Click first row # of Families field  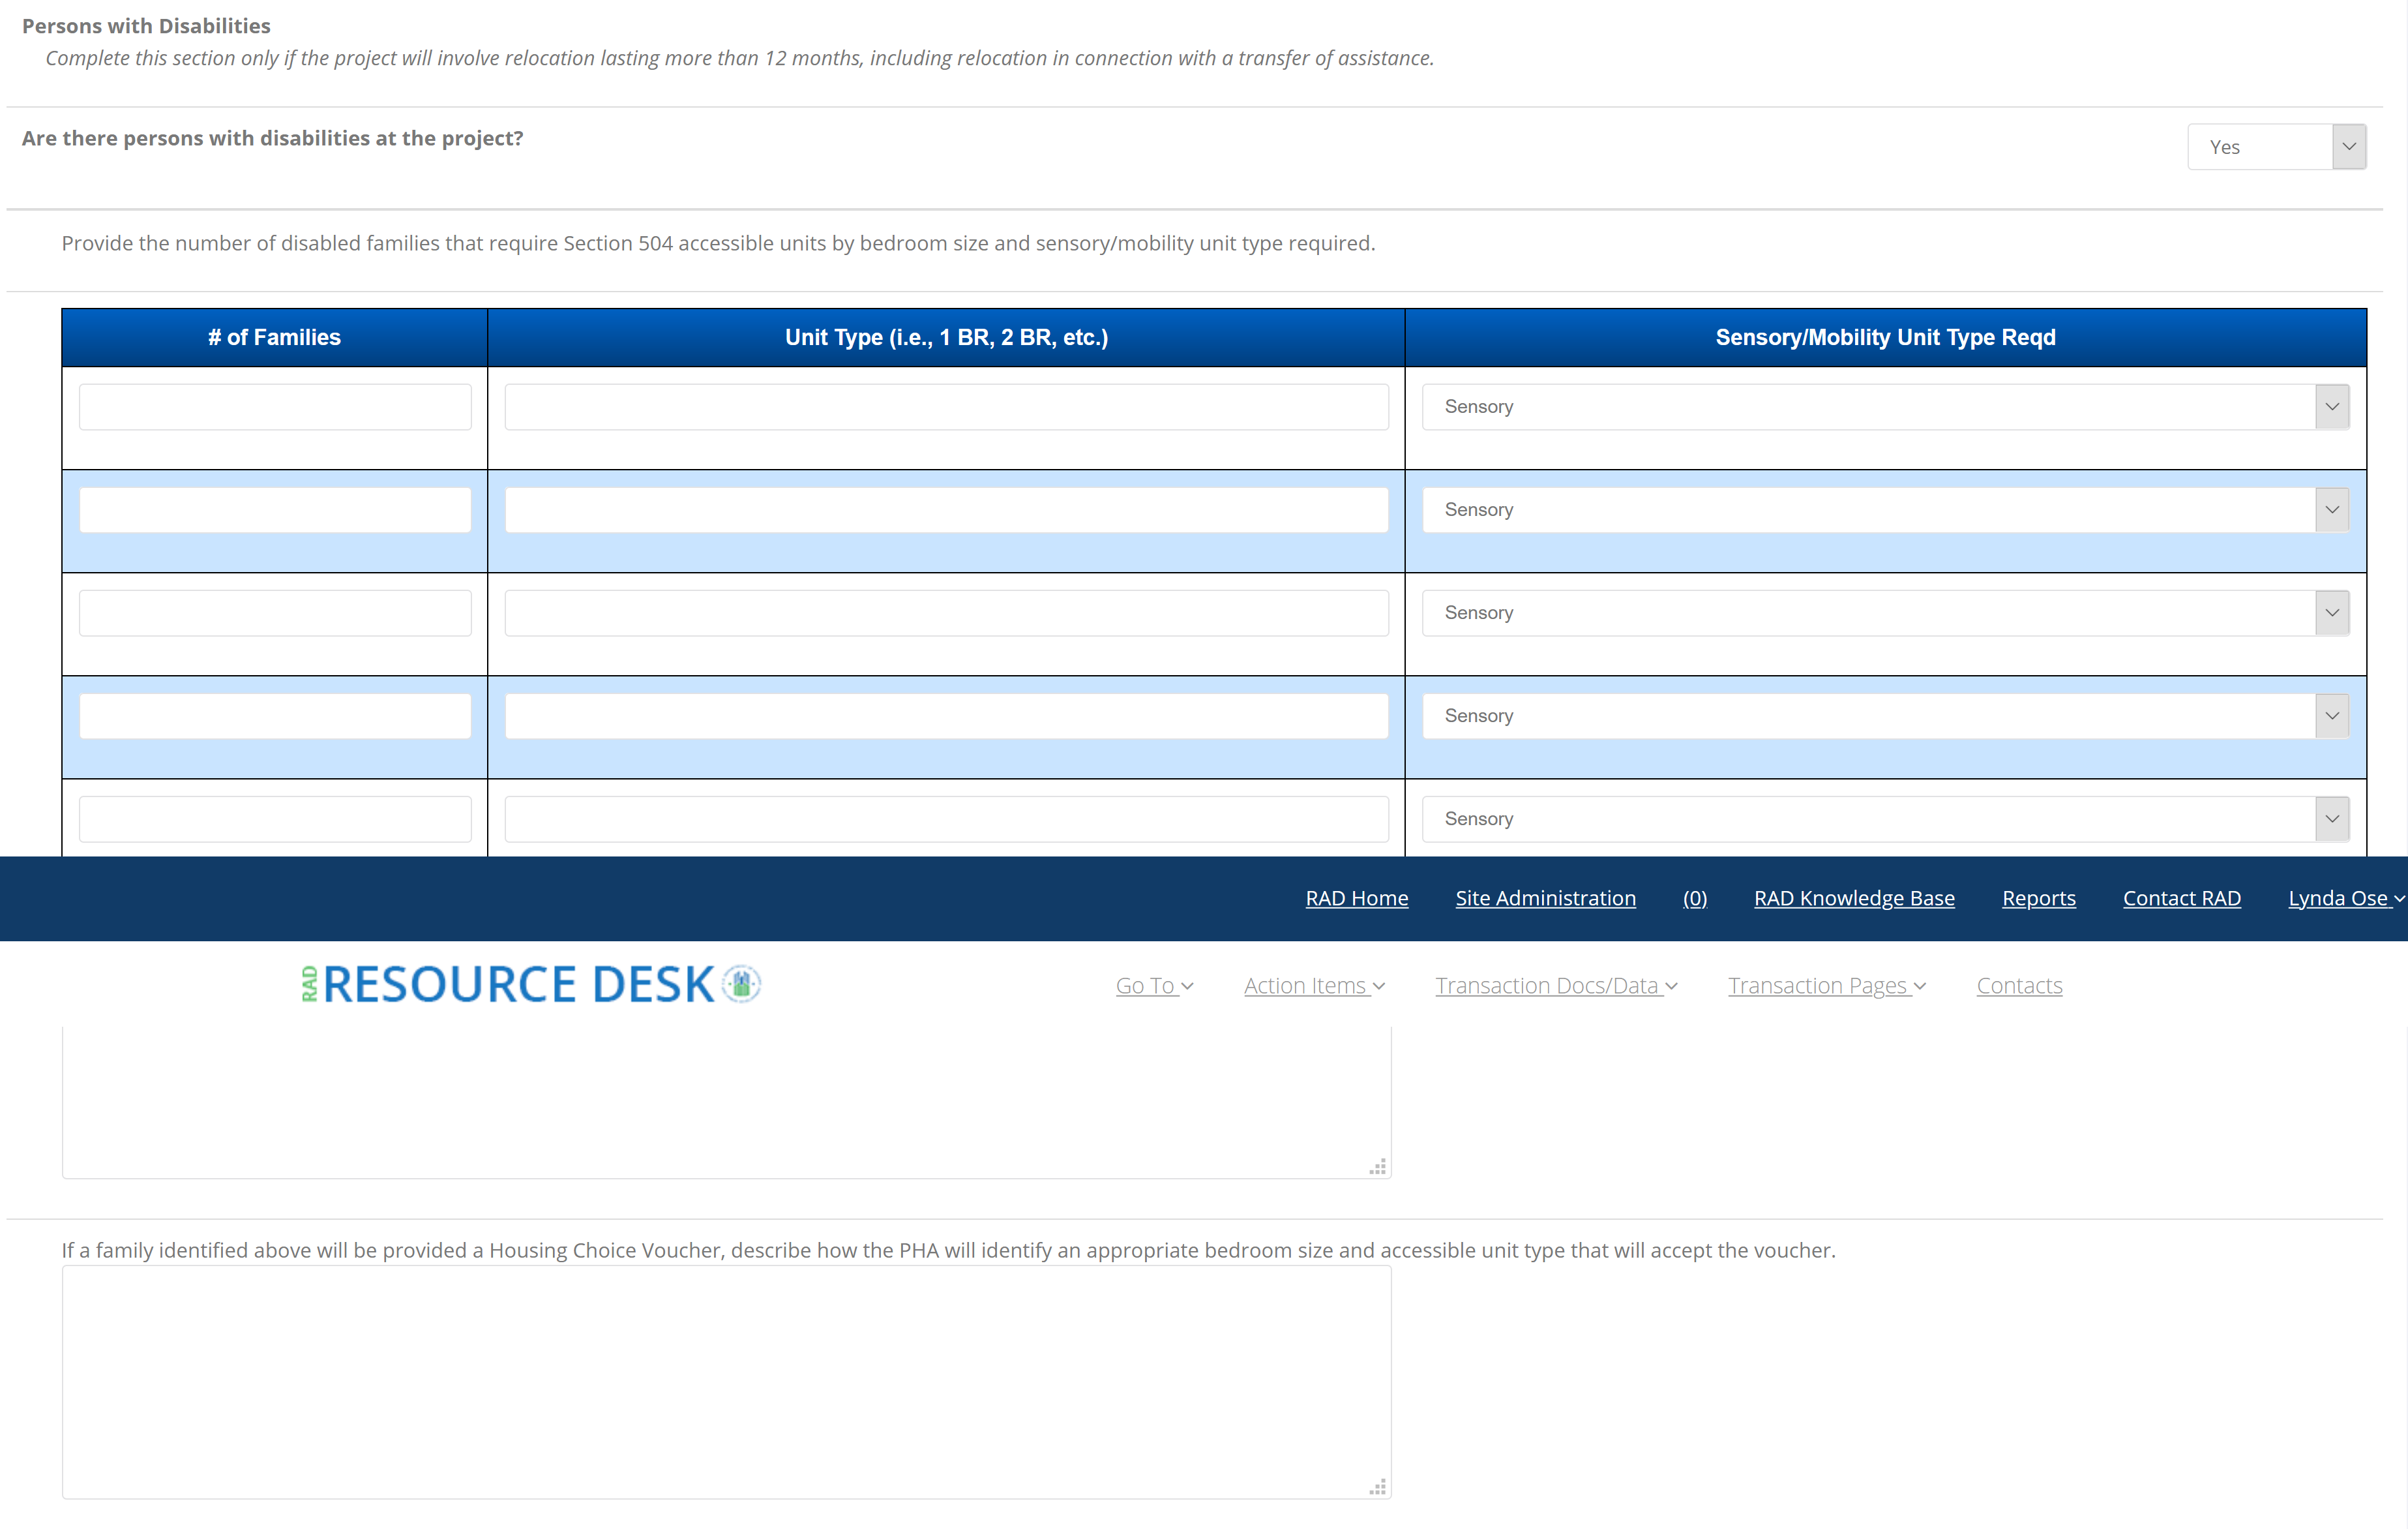click(x=275, y=407)
